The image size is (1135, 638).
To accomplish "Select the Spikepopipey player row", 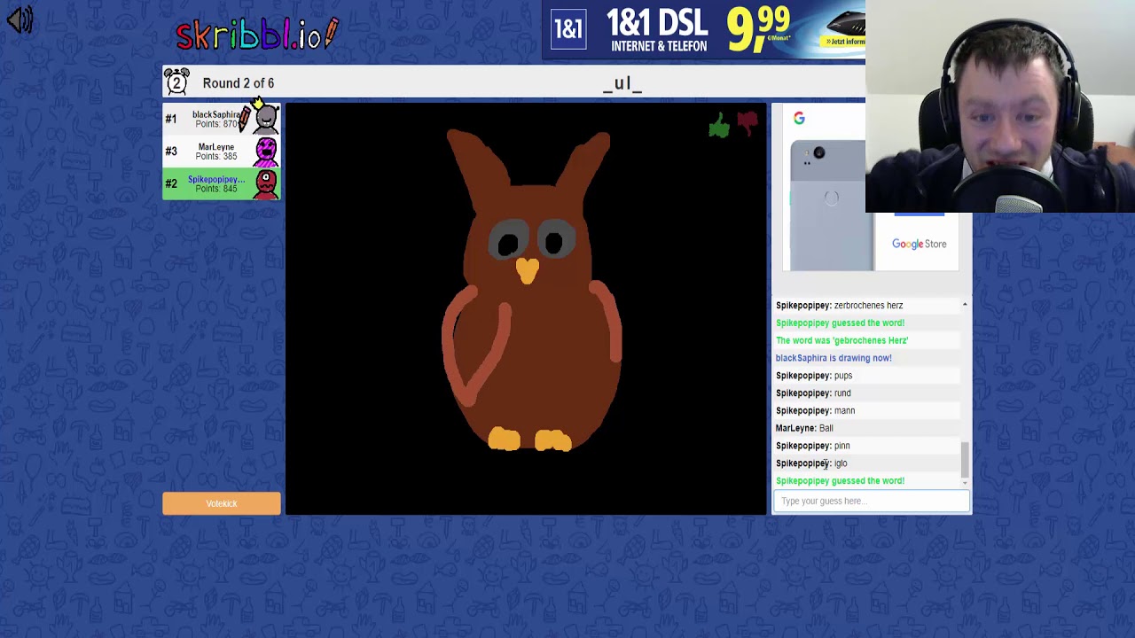I will (x=222, y=183).
